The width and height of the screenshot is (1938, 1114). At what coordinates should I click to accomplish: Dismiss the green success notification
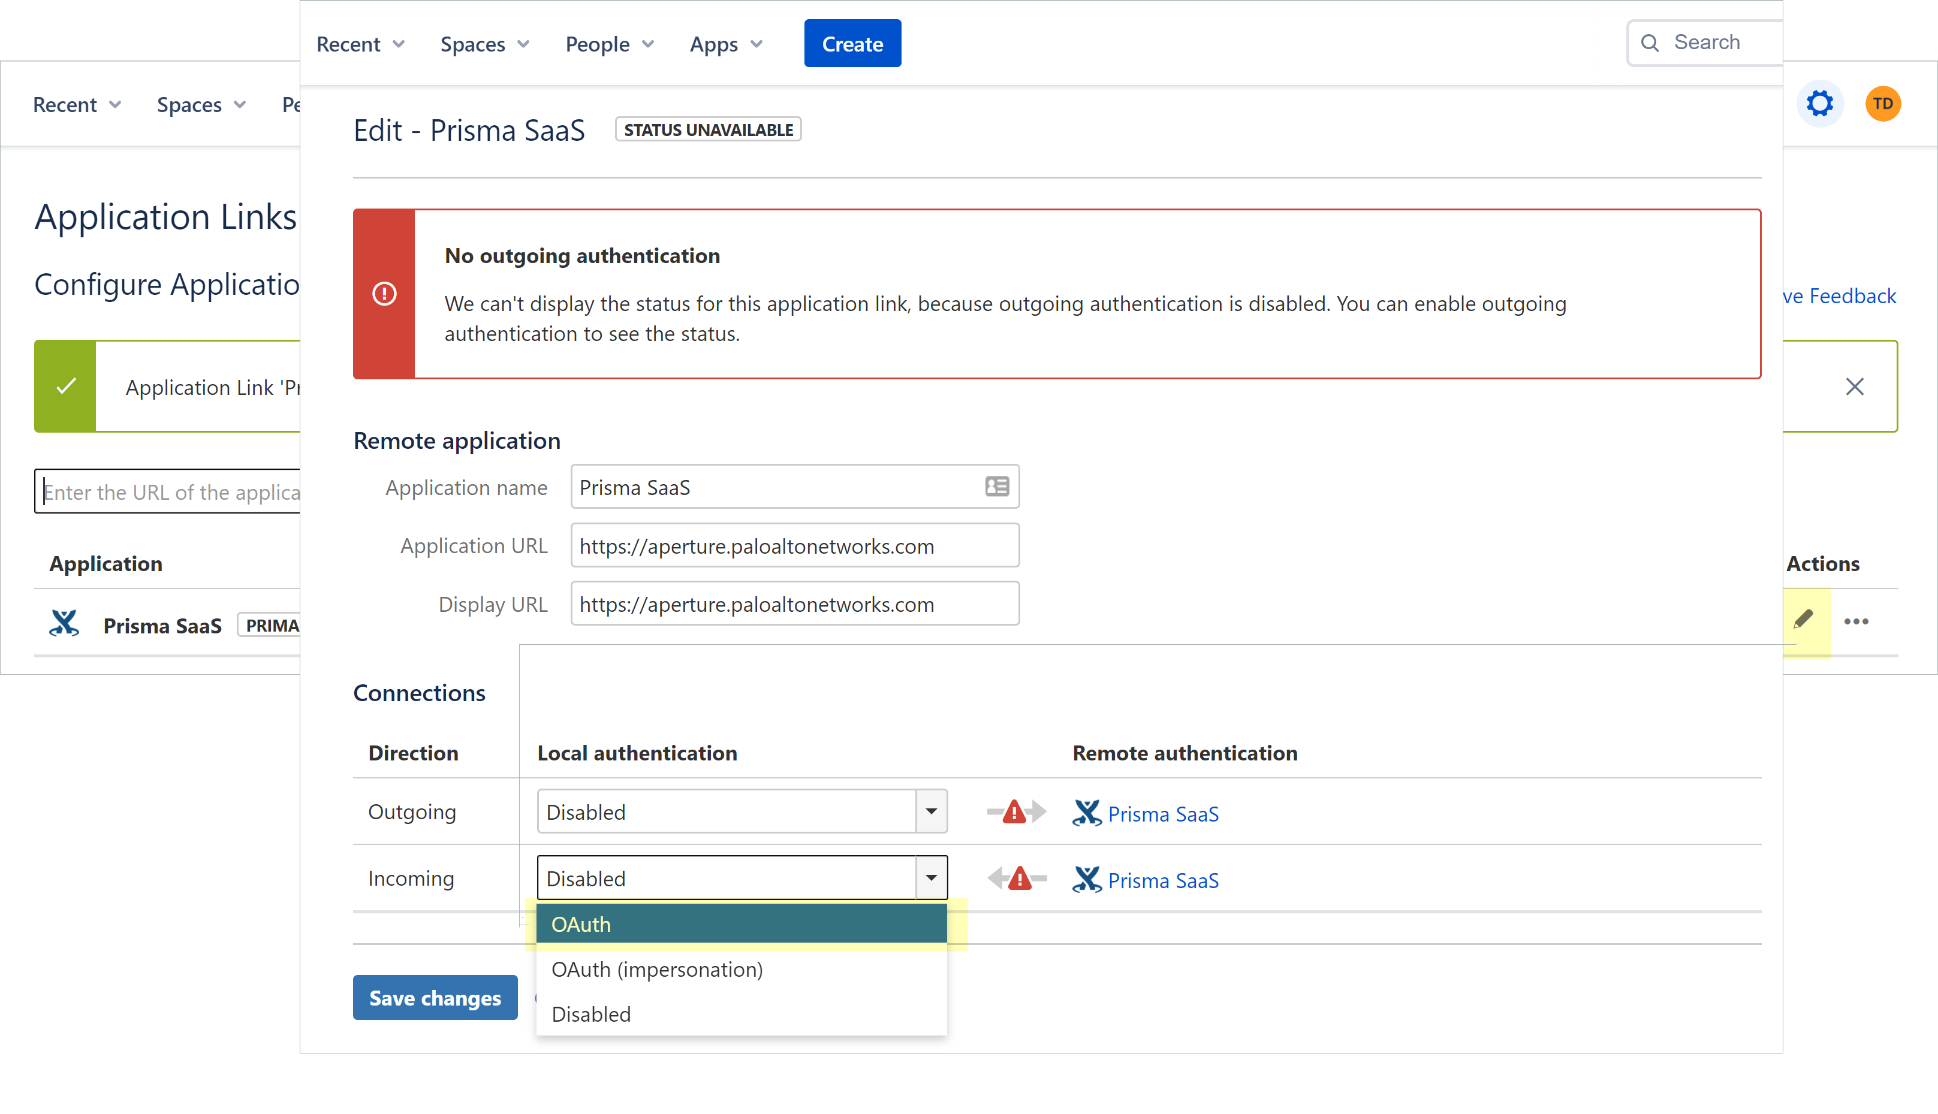tap(1855, 387)
